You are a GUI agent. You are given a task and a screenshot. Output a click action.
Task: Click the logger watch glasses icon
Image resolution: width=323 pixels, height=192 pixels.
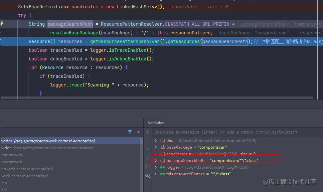[x=163, y=167]
